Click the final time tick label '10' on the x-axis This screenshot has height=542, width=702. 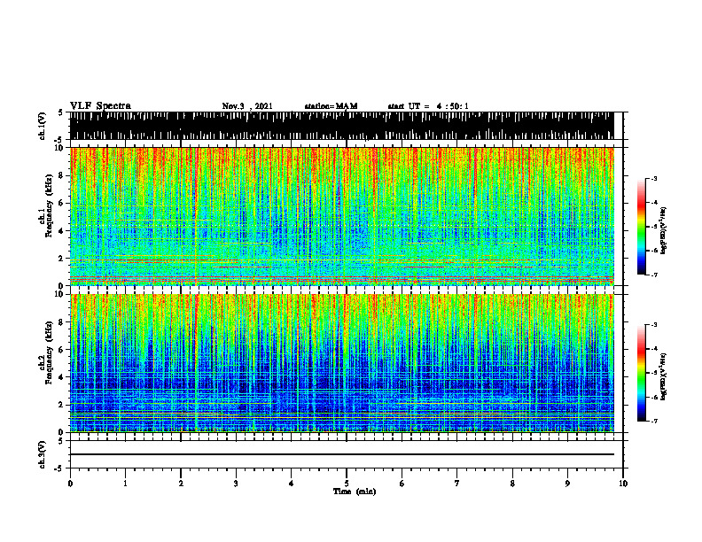623,484
